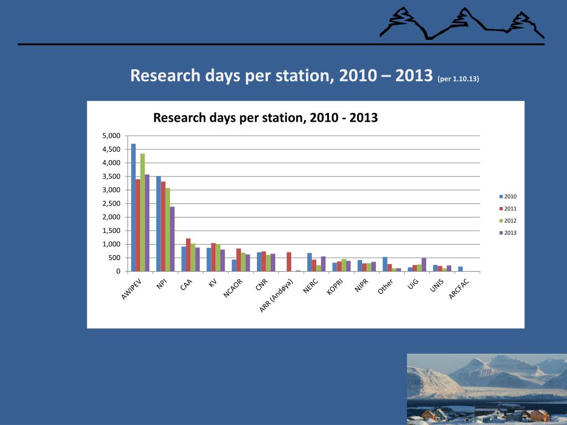Select the 'Other' 2010 blue bar
The width and height of the screenshot is (567, 425).
[x=385, y=264]
